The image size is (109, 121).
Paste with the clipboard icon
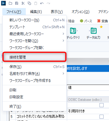click(36, 3)
